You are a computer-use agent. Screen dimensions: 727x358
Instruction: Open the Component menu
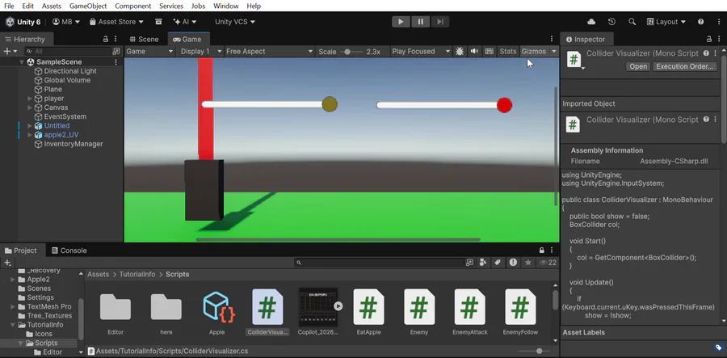(133, 6)
